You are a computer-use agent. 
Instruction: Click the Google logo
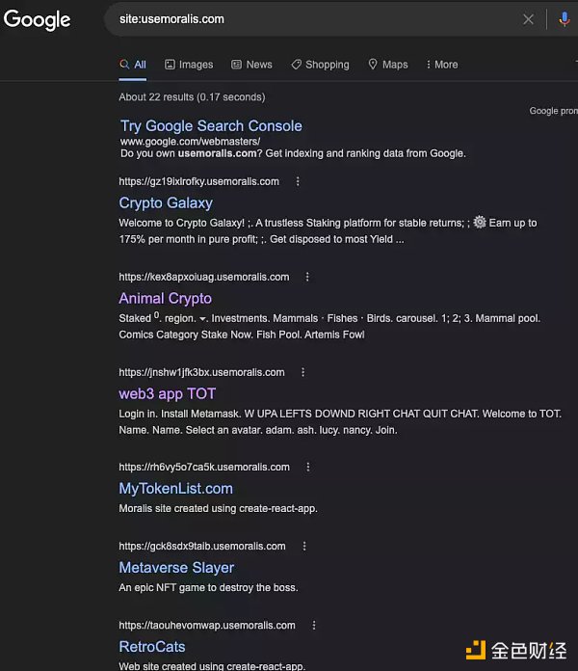(37, 19)
